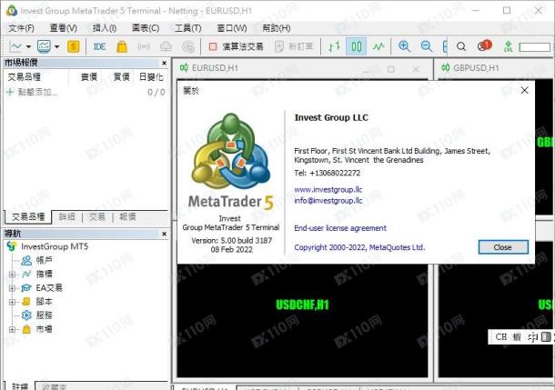Zoom in on the chart

tap(404, 46)
